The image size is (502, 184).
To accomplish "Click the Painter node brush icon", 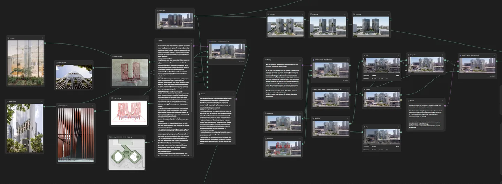I will [x=364, y=89].
